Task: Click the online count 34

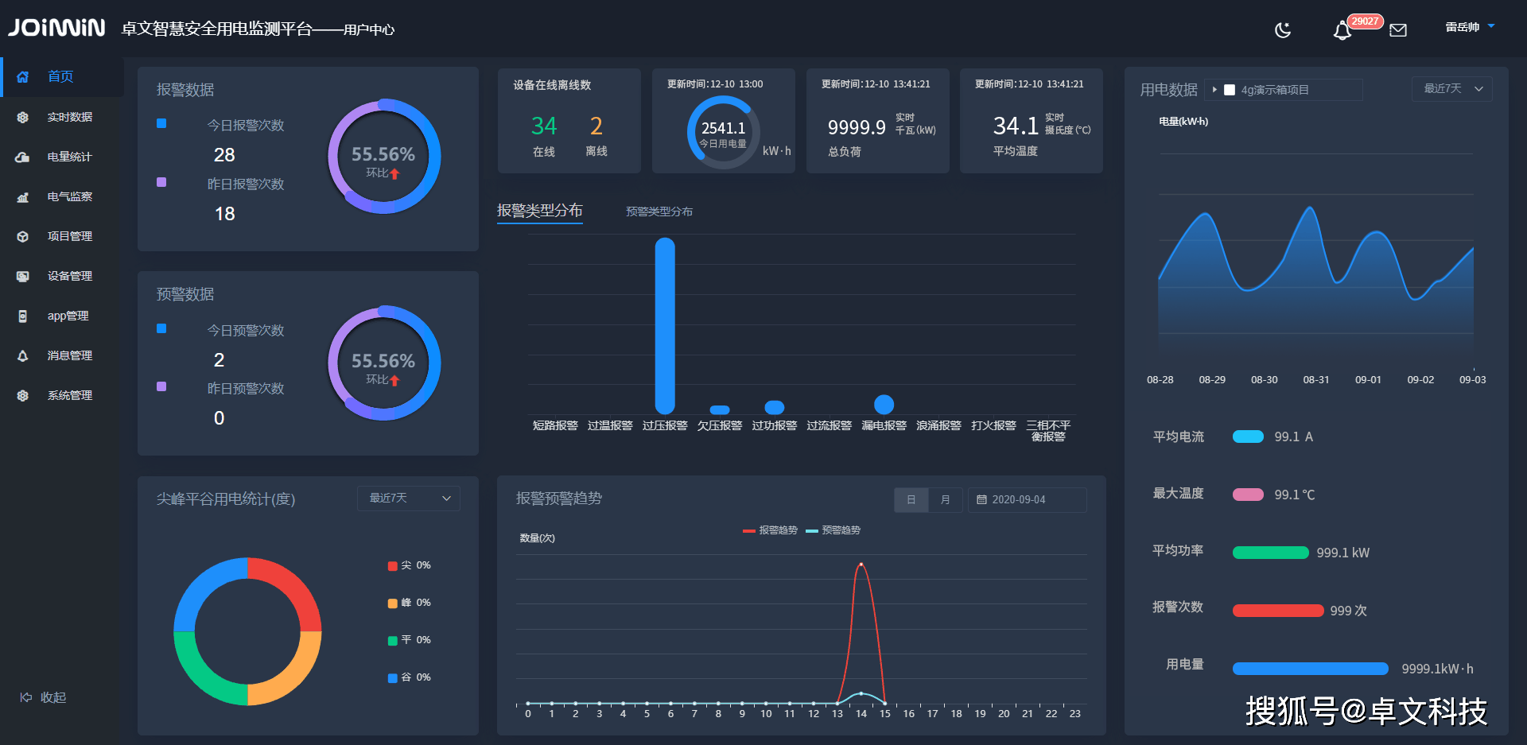Action: point(544,126)
